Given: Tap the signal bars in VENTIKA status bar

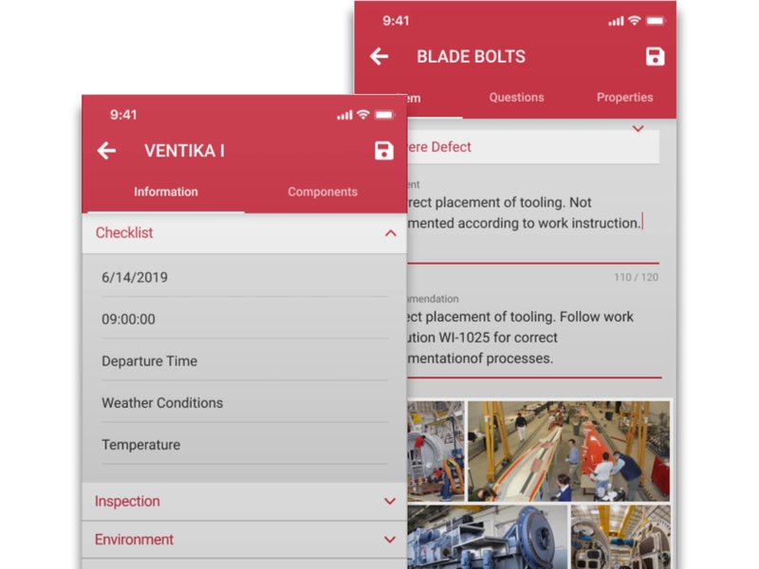Looking at the screenshot, I should point(344,115).
